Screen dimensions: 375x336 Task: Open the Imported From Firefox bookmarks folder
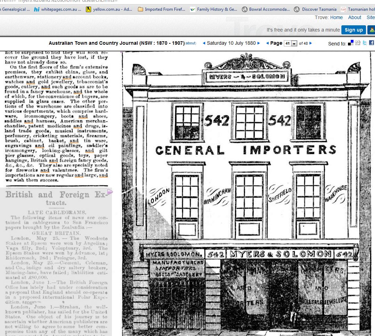click(x=162, y=9)
